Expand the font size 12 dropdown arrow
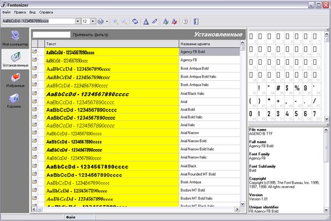The width and height of the screenshot is (331, 221). tap(93, 21)
